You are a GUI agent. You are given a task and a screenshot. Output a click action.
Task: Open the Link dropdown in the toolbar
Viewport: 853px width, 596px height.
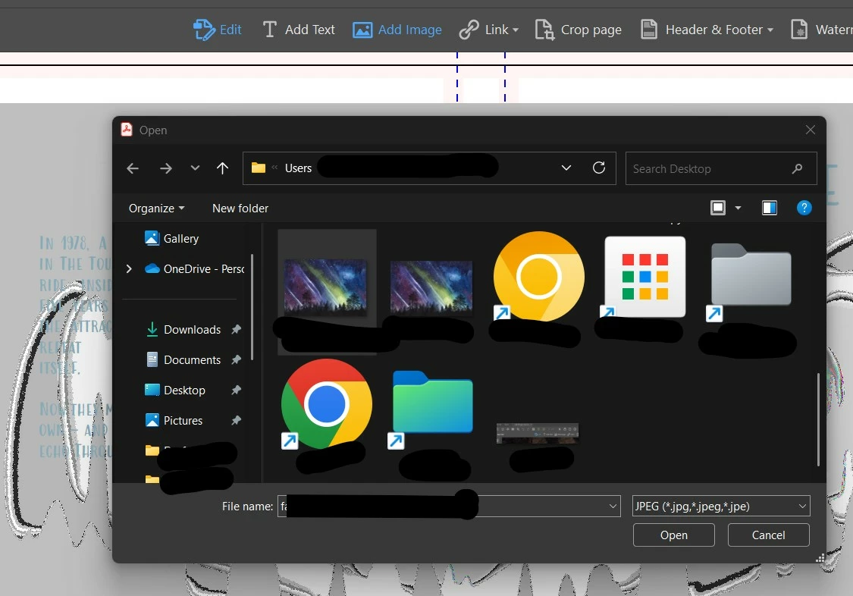(488, 30)
